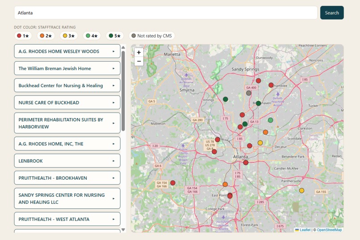Select the orange marker northwest of Scottdale
The height and width of the screenshot is (240, 360).
pos(265,132)
